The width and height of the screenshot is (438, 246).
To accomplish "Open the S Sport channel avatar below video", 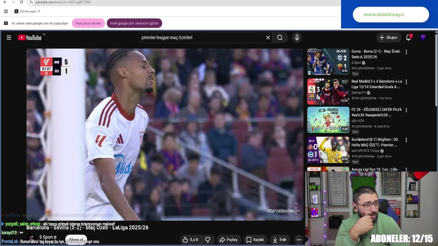I will pyautogui.click(x=31, y=239).
